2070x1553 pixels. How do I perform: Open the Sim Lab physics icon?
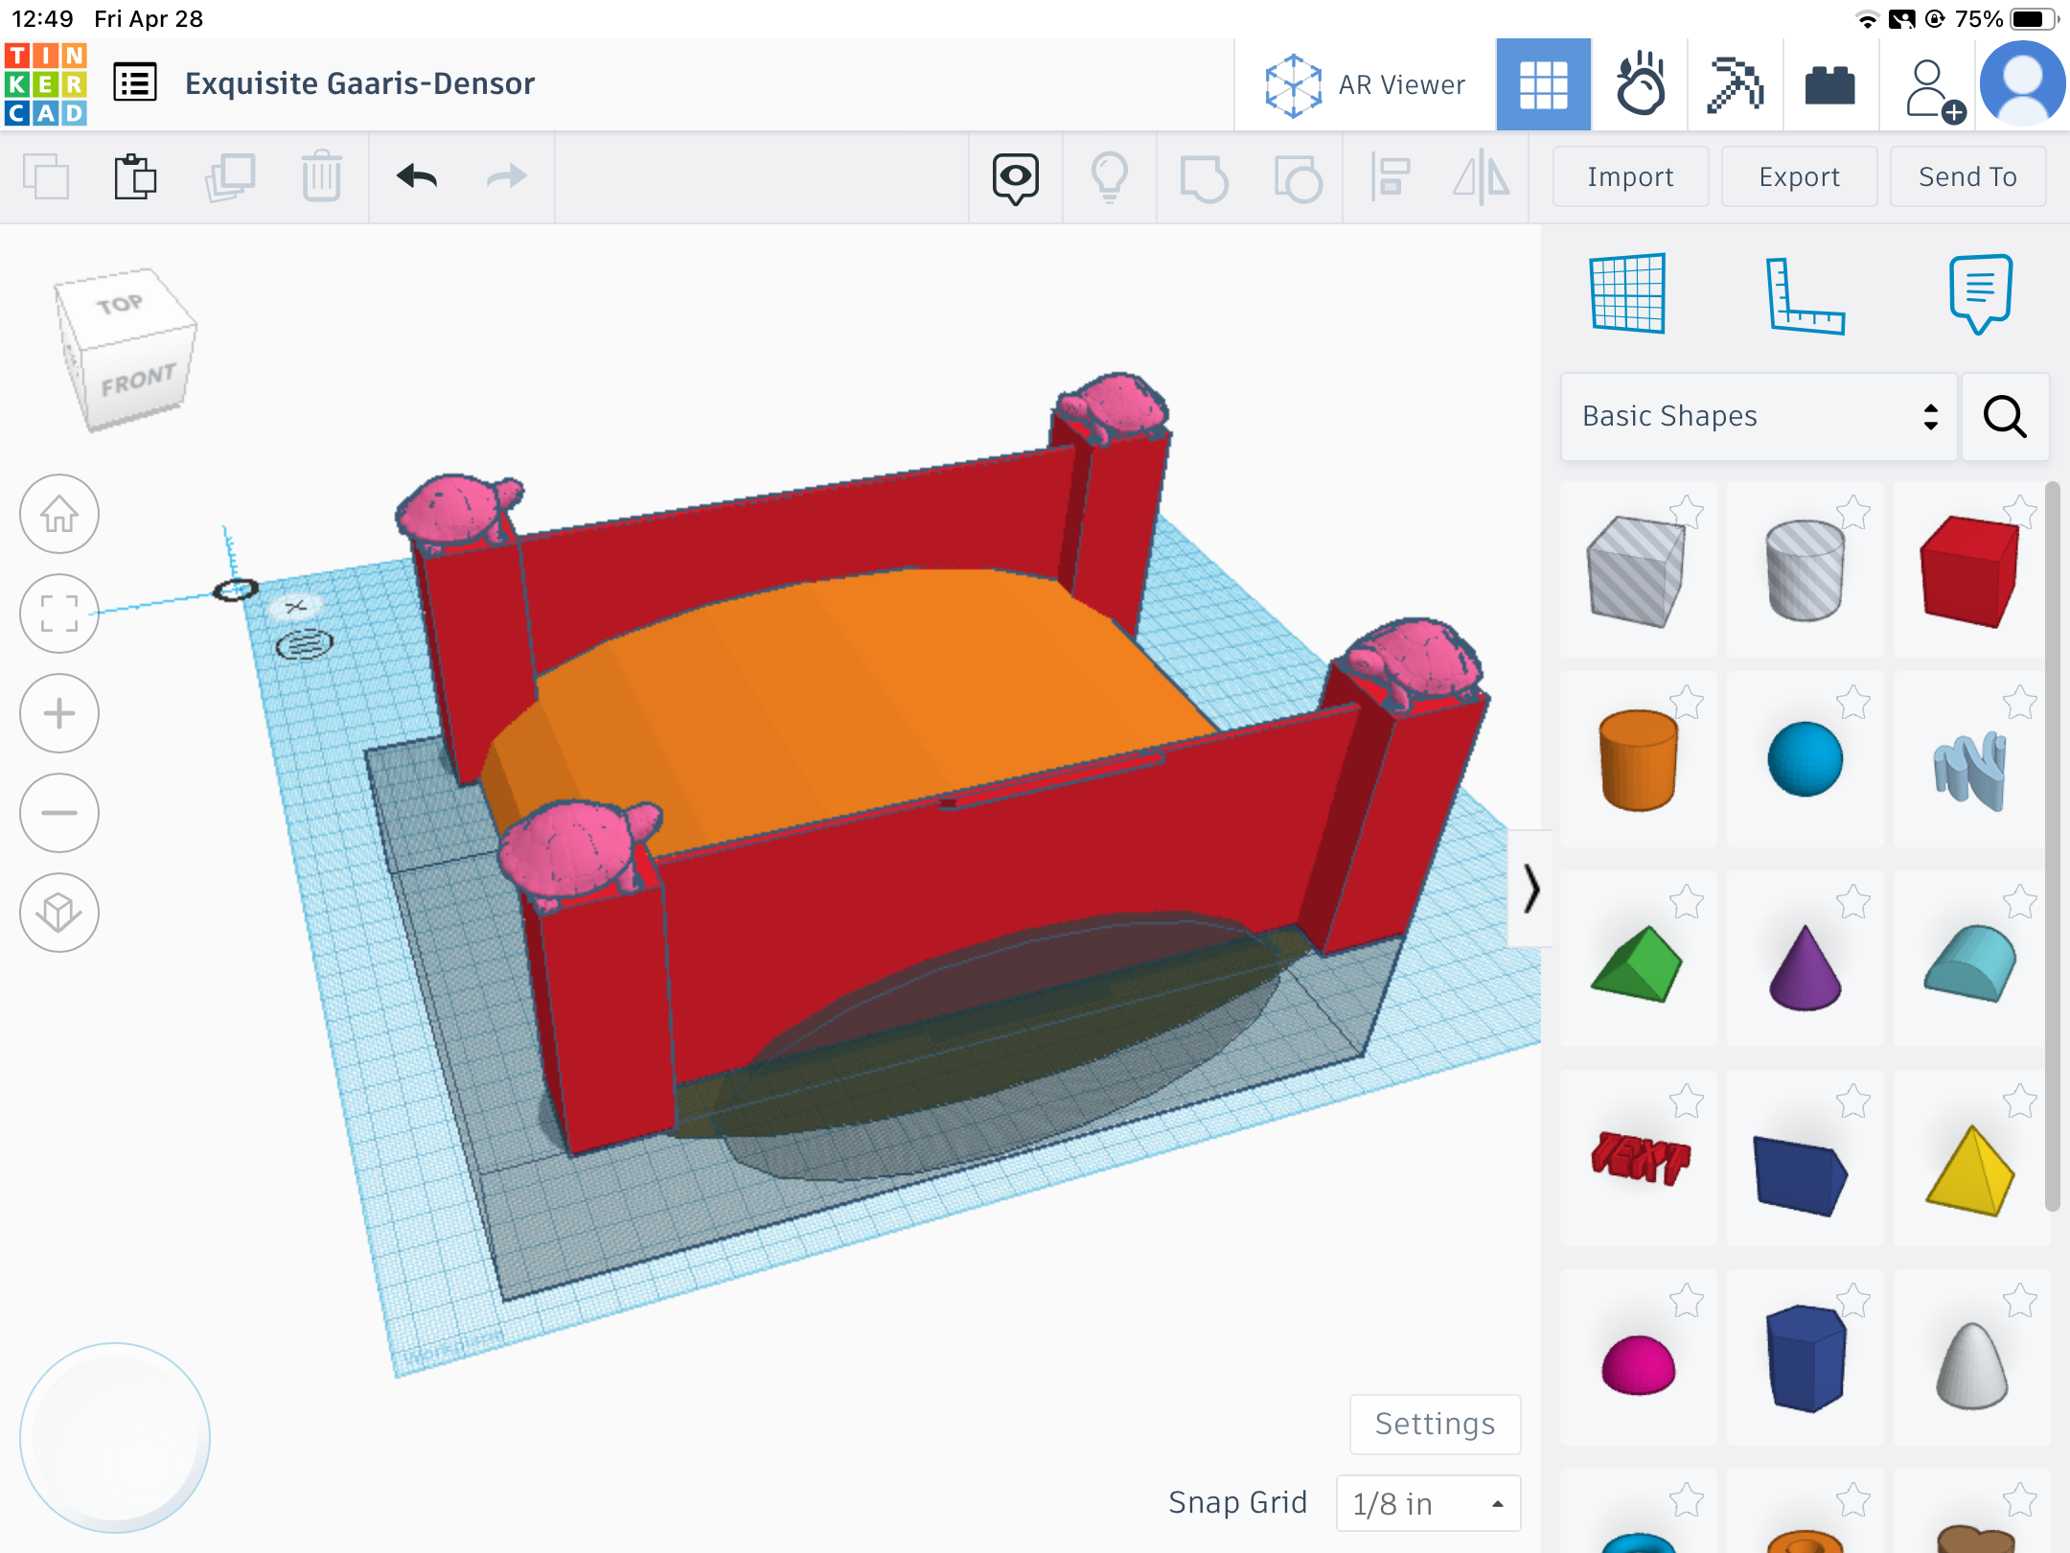(1640, 84)
